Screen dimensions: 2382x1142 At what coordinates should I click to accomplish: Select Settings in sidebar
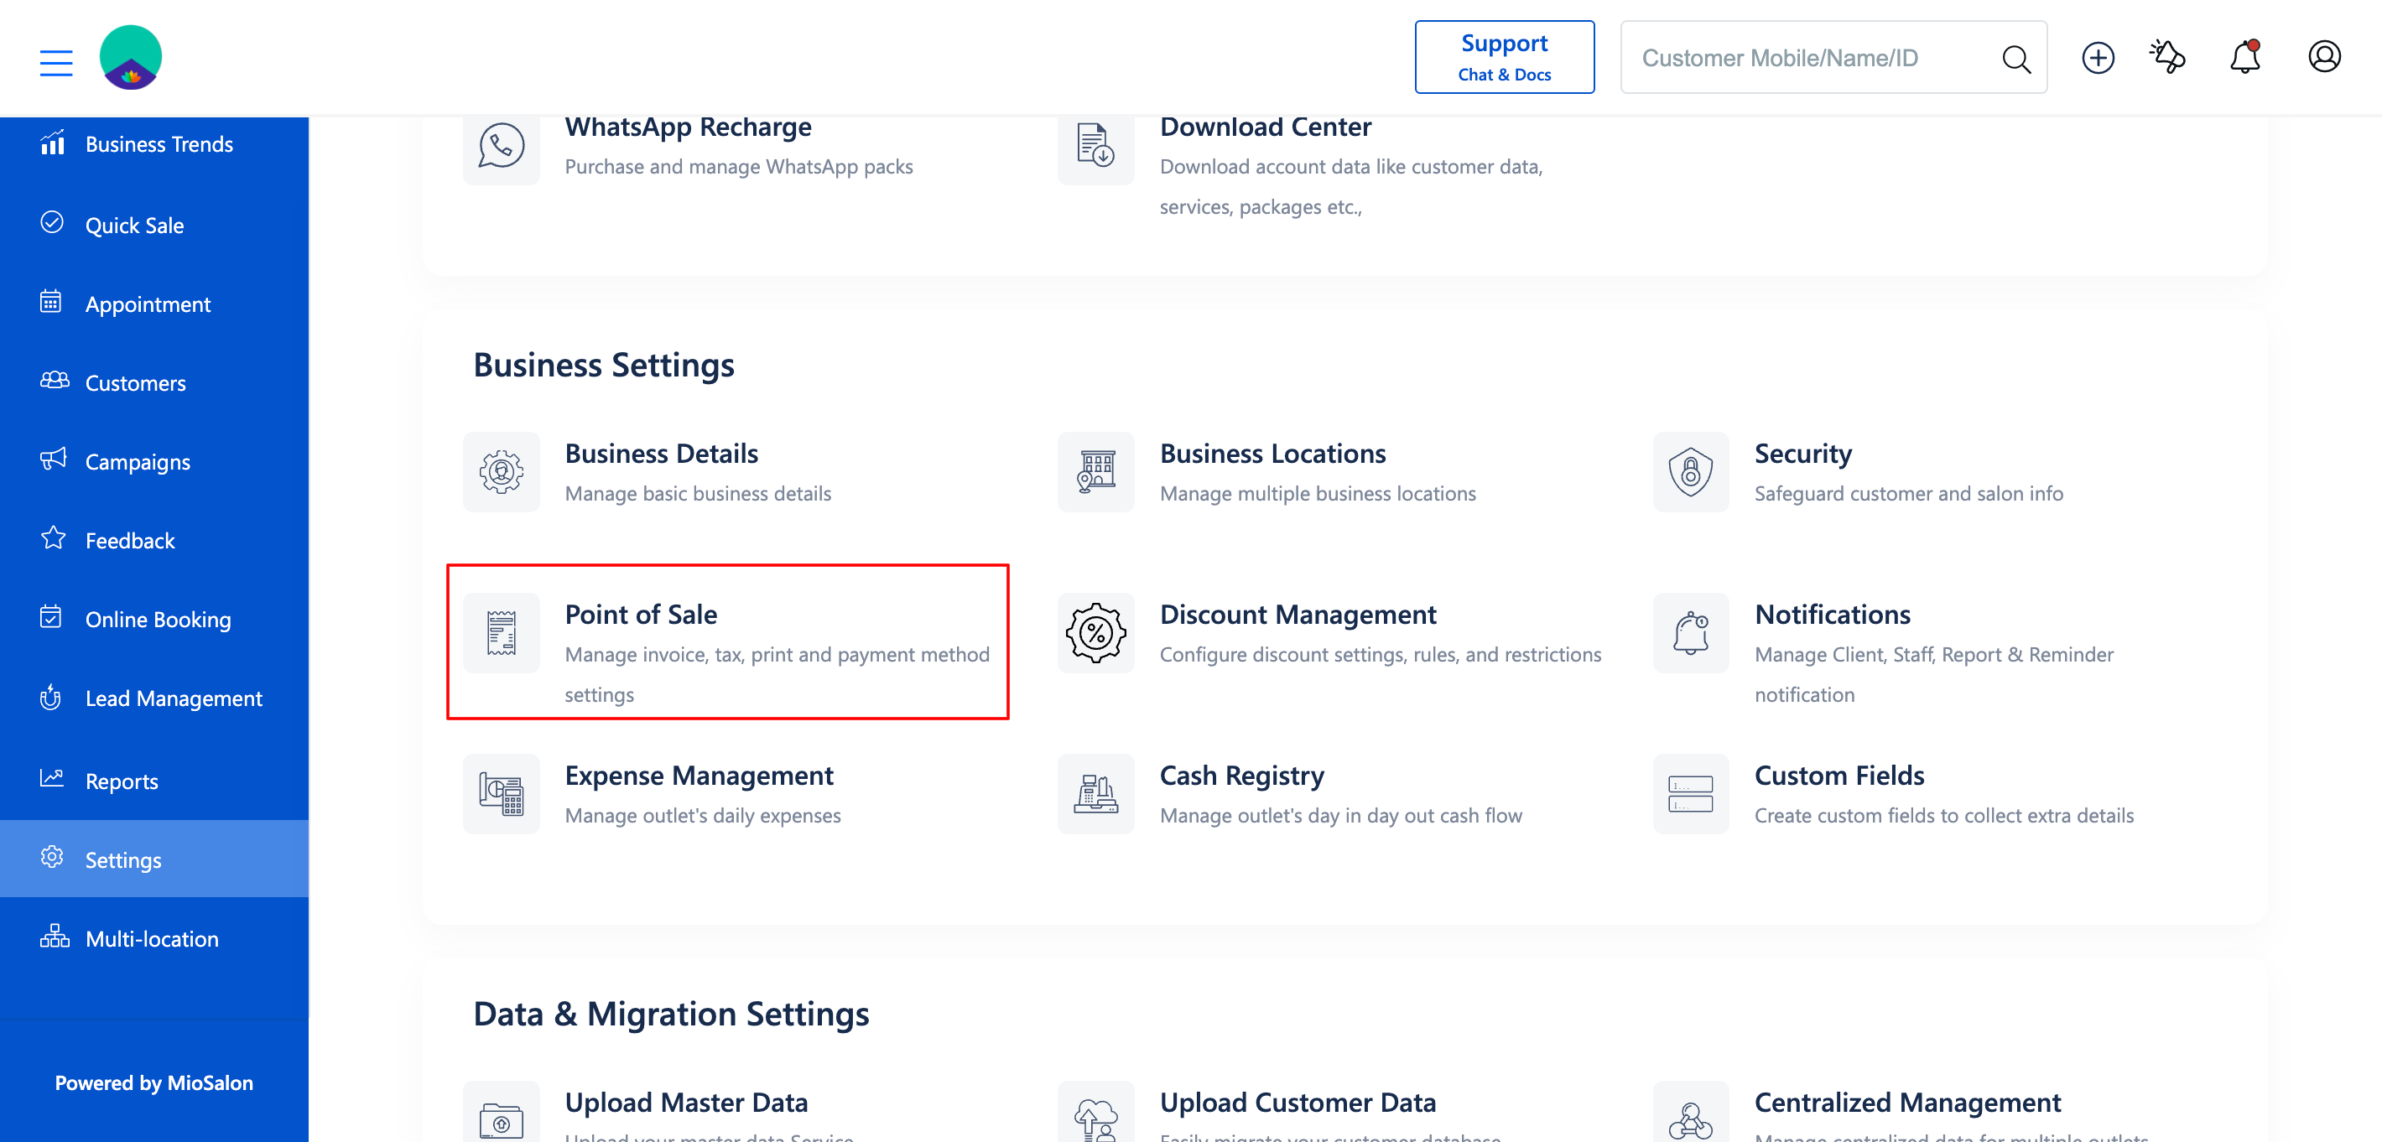coord(154,859)
